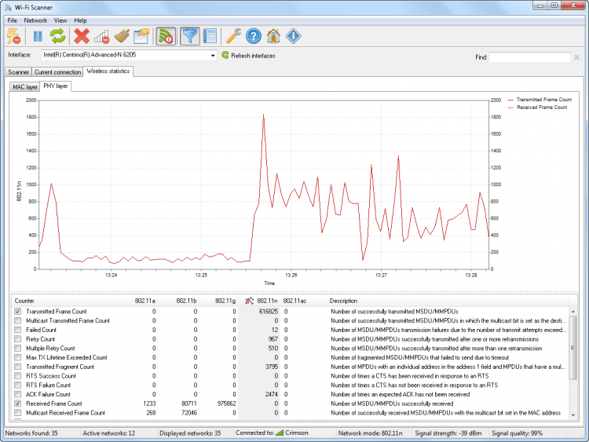Click the house home icon
This screenshot has width=589, height=442.
pos(273,36)
